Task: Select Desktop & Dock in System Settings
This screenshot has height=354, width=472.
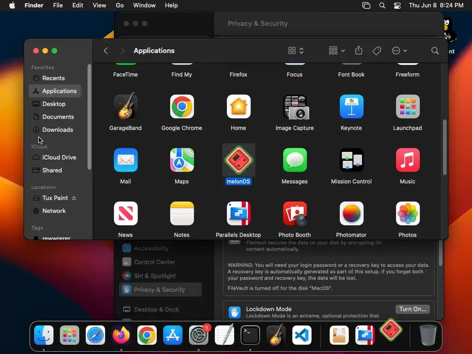Action: [x=160, y=309]
